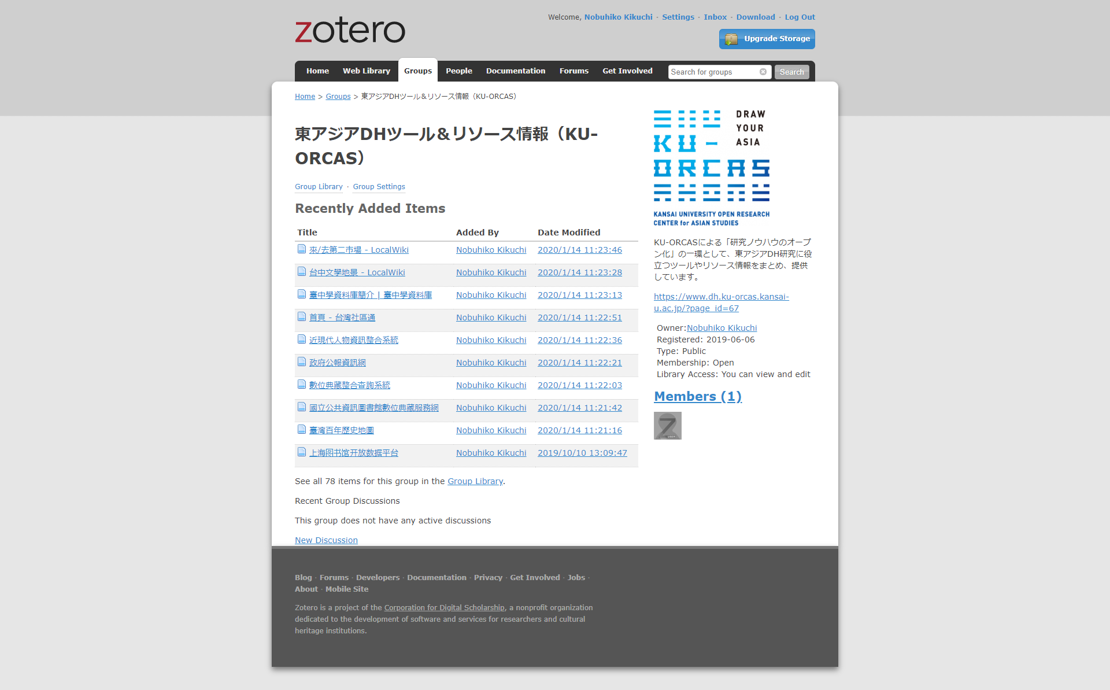Click Log Out
Viewport: 1110px width, 690px height.
pos(800,17)
